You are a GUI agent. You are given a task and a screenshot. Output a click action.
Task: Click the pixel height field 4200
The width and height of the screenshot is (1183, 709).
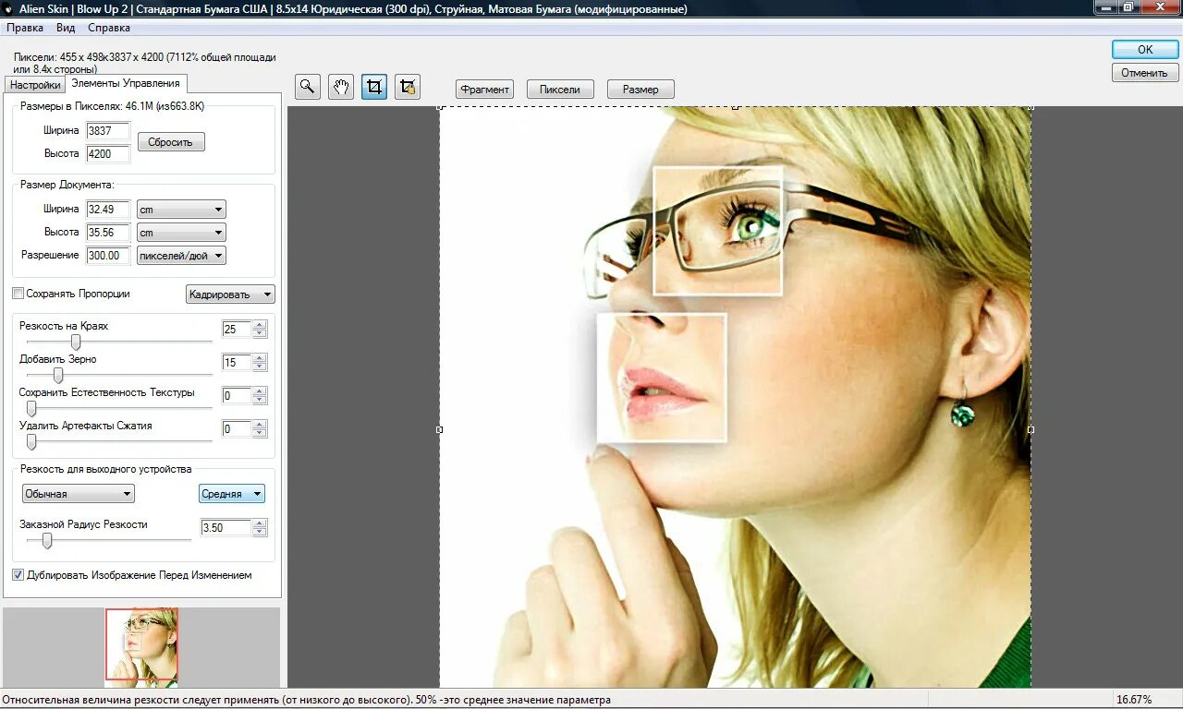(108, 154)
